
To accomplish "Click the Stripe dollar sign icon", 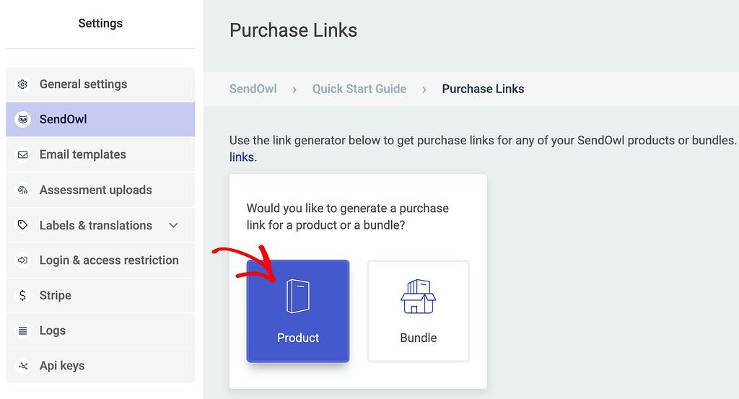I will [22, 295].
